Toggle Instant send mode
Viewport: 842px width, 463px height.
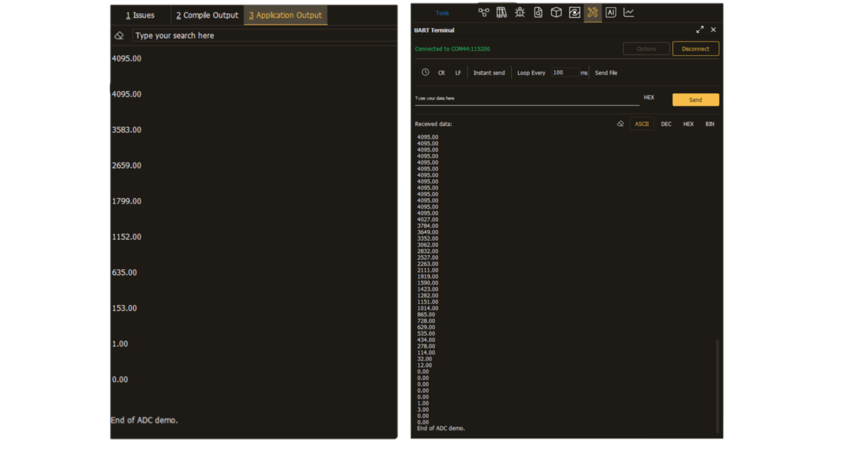click(489, 73)
